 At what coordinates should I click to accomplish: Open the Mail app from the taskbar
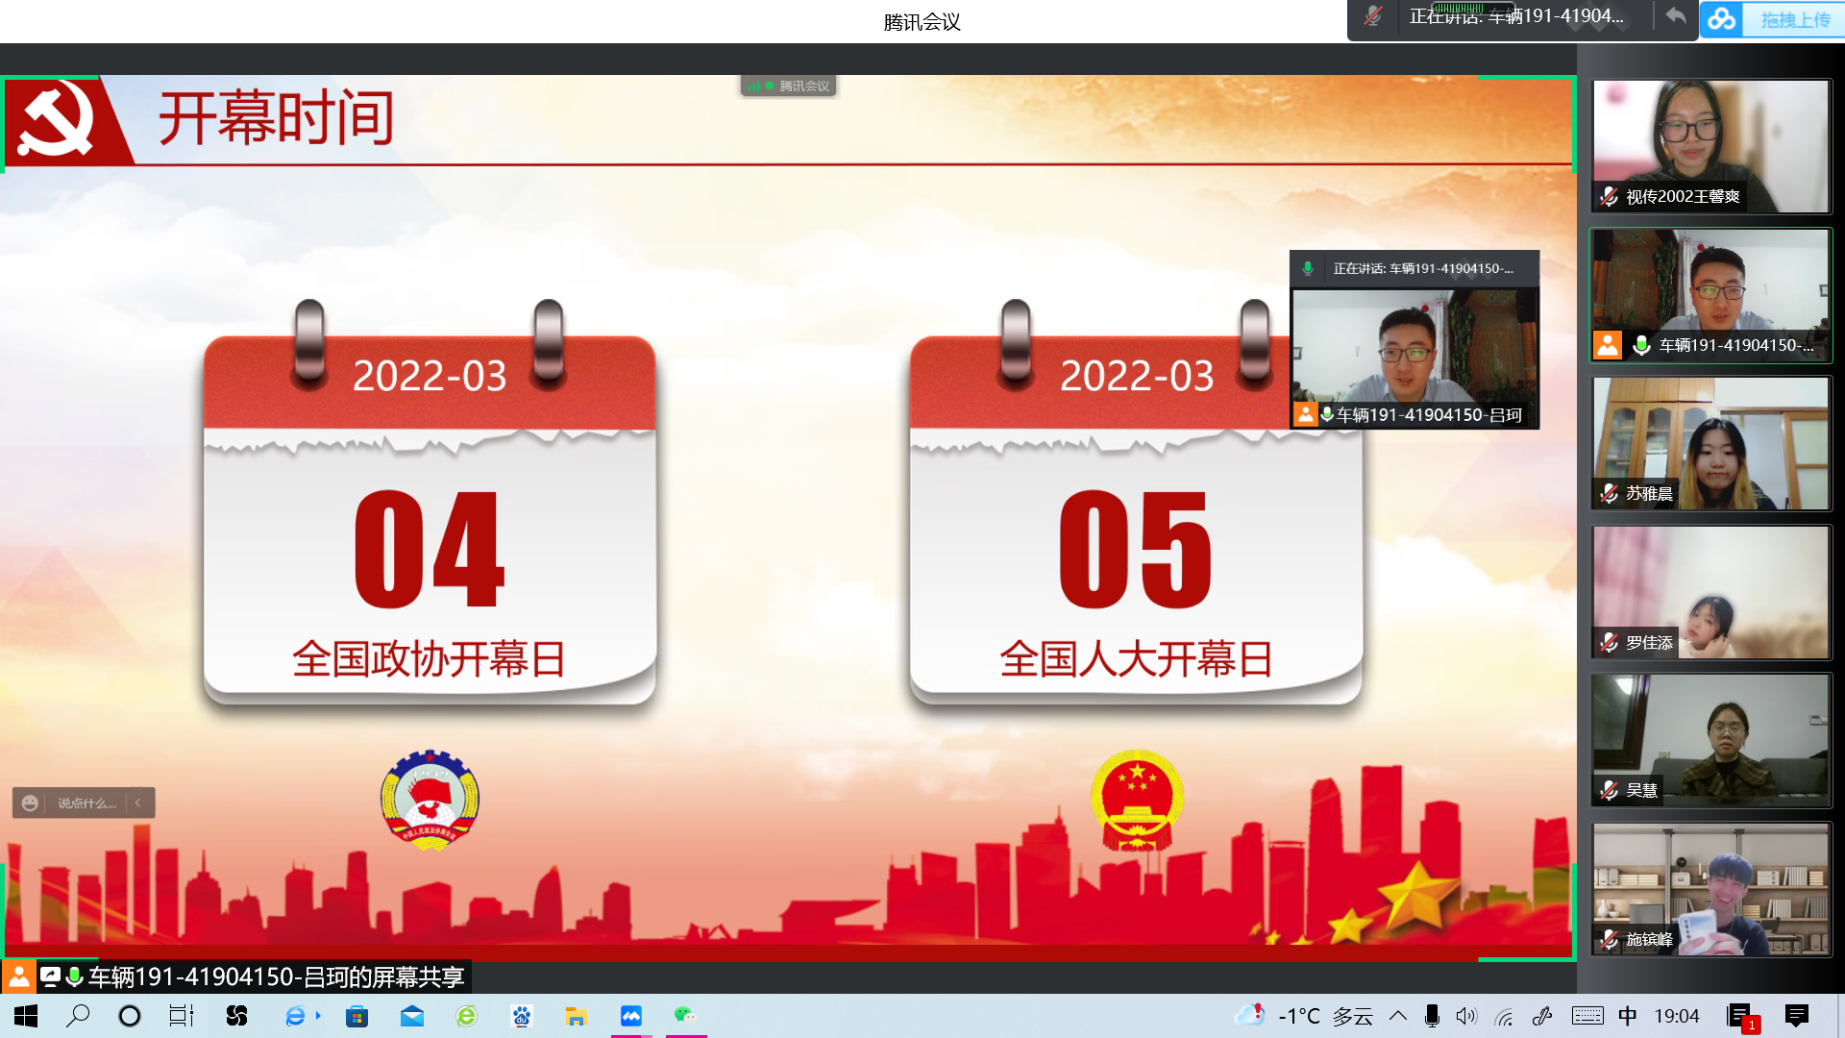(412, 1016)
